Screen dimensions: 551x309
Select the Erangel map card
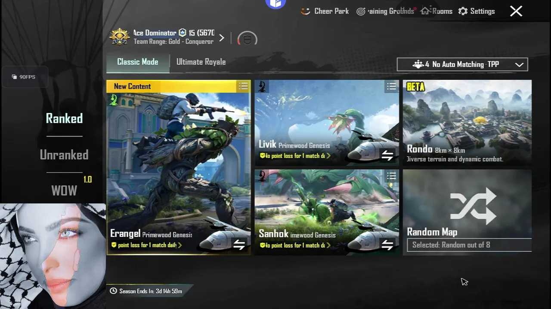[x=179, y=167]
